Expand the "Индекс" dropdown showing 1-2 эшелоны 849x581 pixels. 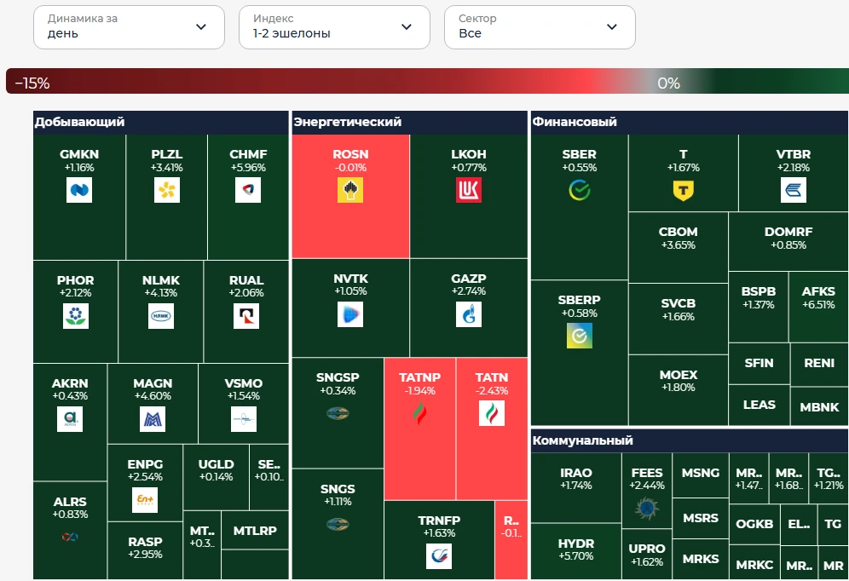coord(334,27)
